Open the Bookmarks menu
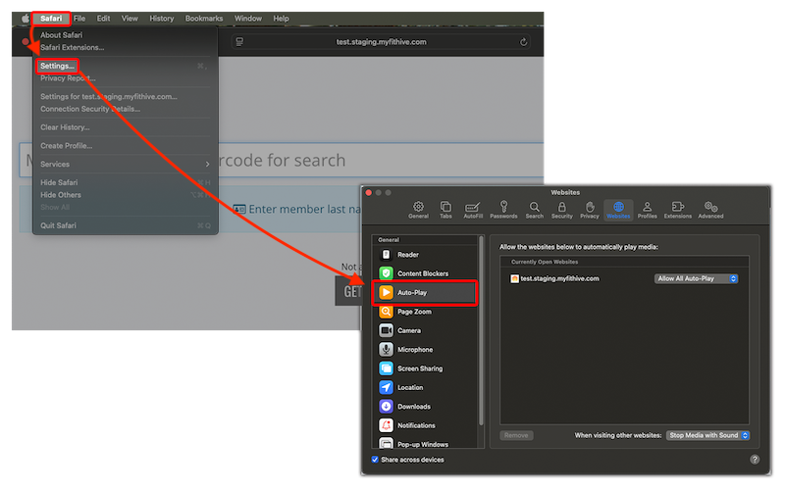 point(204,19)
